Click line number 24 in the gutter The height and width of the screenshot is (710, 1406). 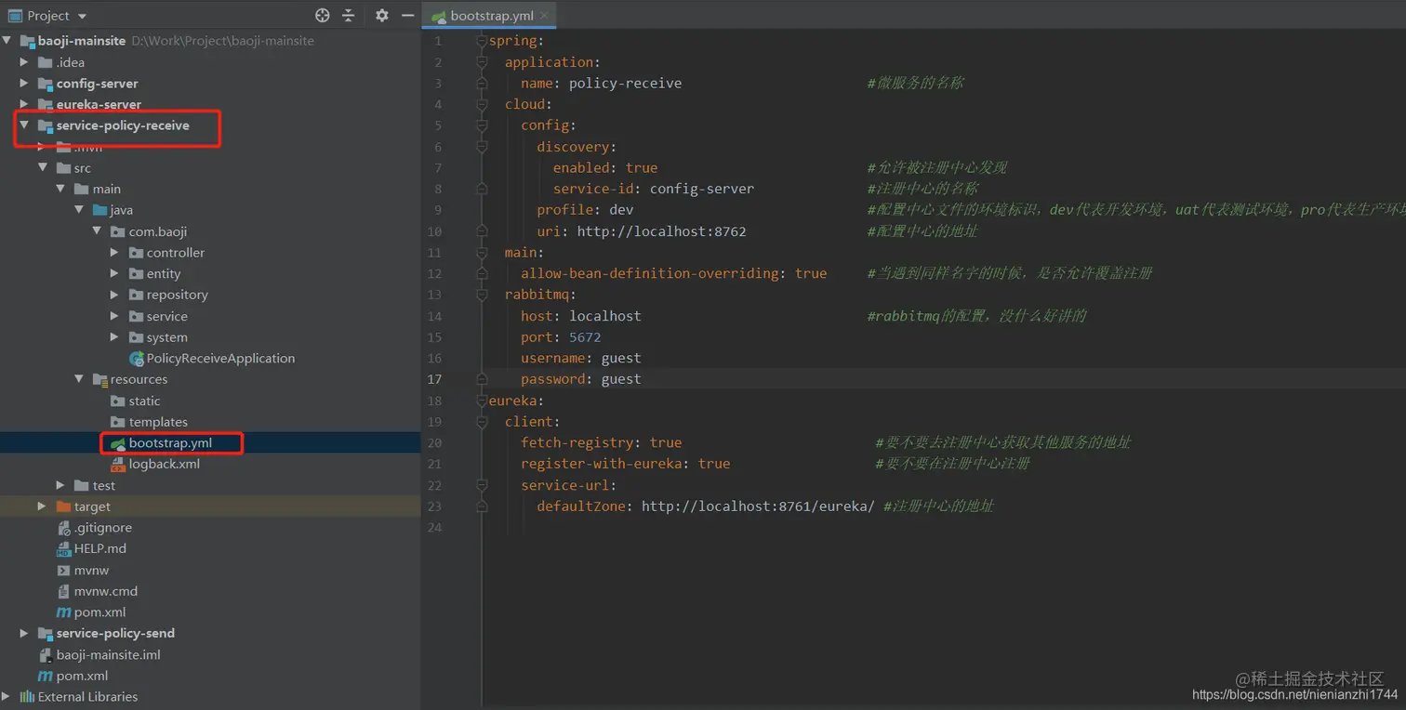(x=435, y=528)
